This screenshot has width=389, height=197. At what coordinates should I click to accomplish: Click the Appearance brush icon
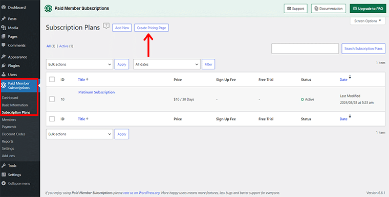click(x=4, y=57)
